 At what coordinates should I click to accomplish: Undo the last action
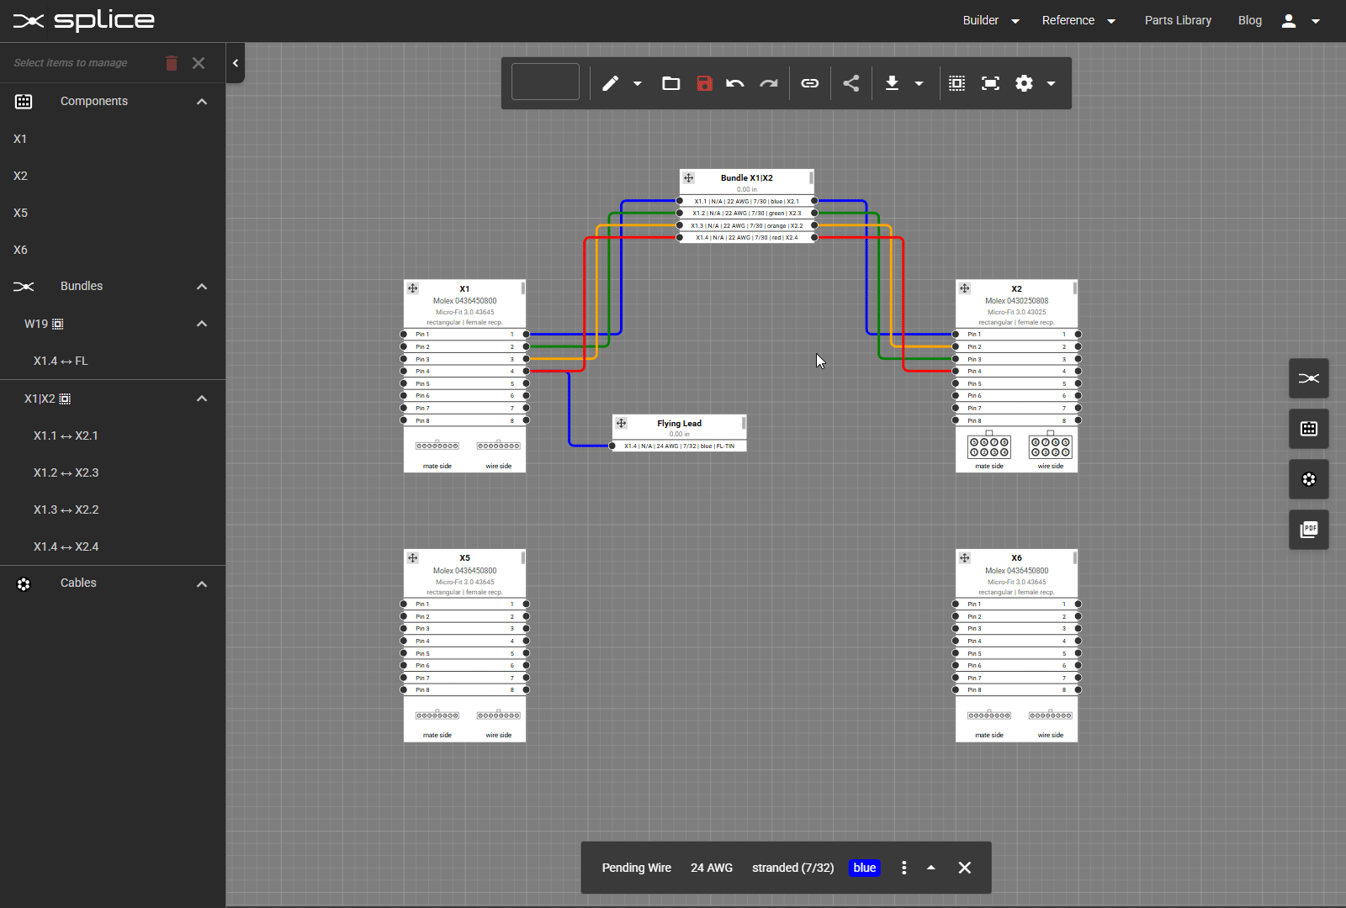pyautogui.click(x=735, y=83)
